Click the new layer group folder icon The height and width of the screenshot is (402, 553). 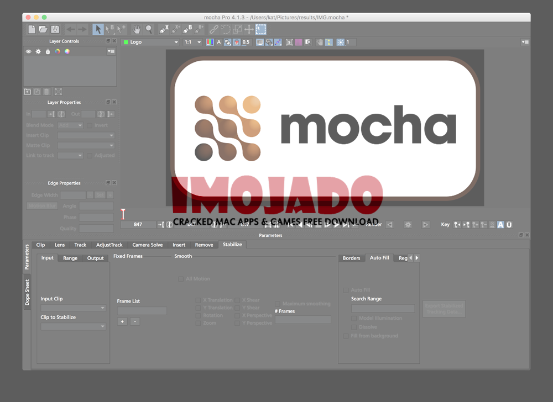(x=27, y=91)
